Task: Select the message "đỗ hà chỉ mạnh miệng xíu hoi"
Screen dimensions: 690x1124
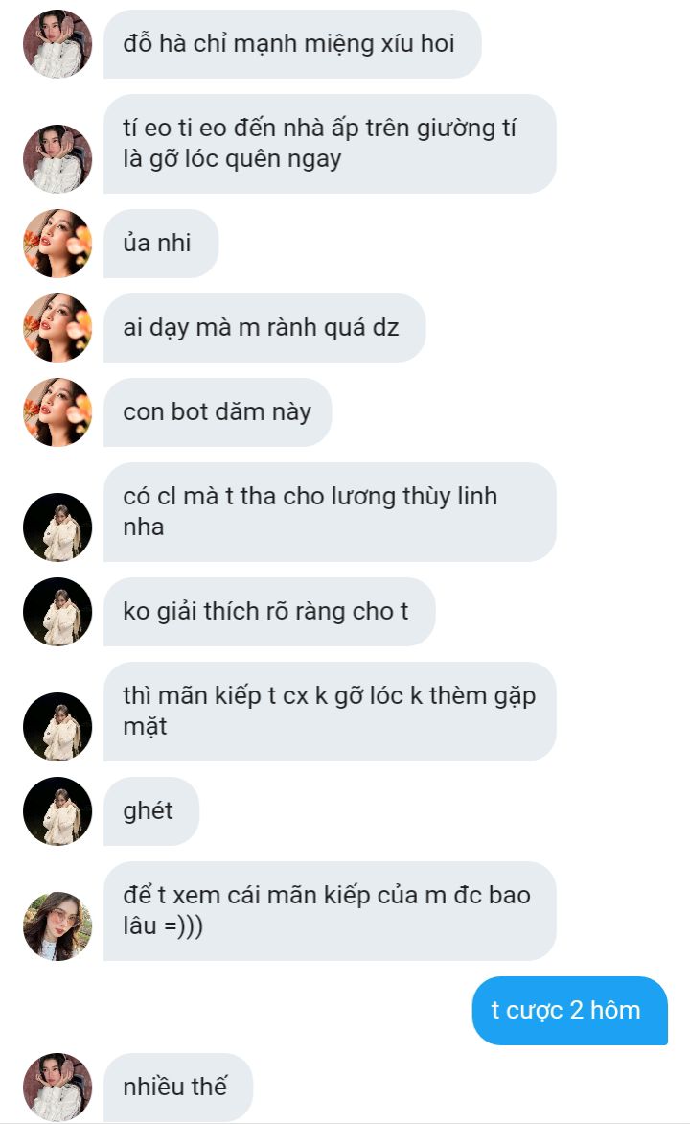Action: (x=292, y=44)
